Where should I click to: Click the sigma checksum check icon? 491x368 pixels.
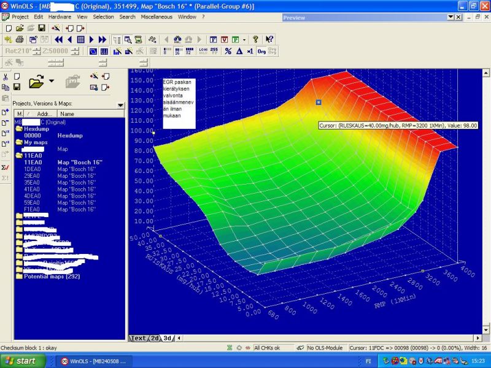click(x=6, y=167)
